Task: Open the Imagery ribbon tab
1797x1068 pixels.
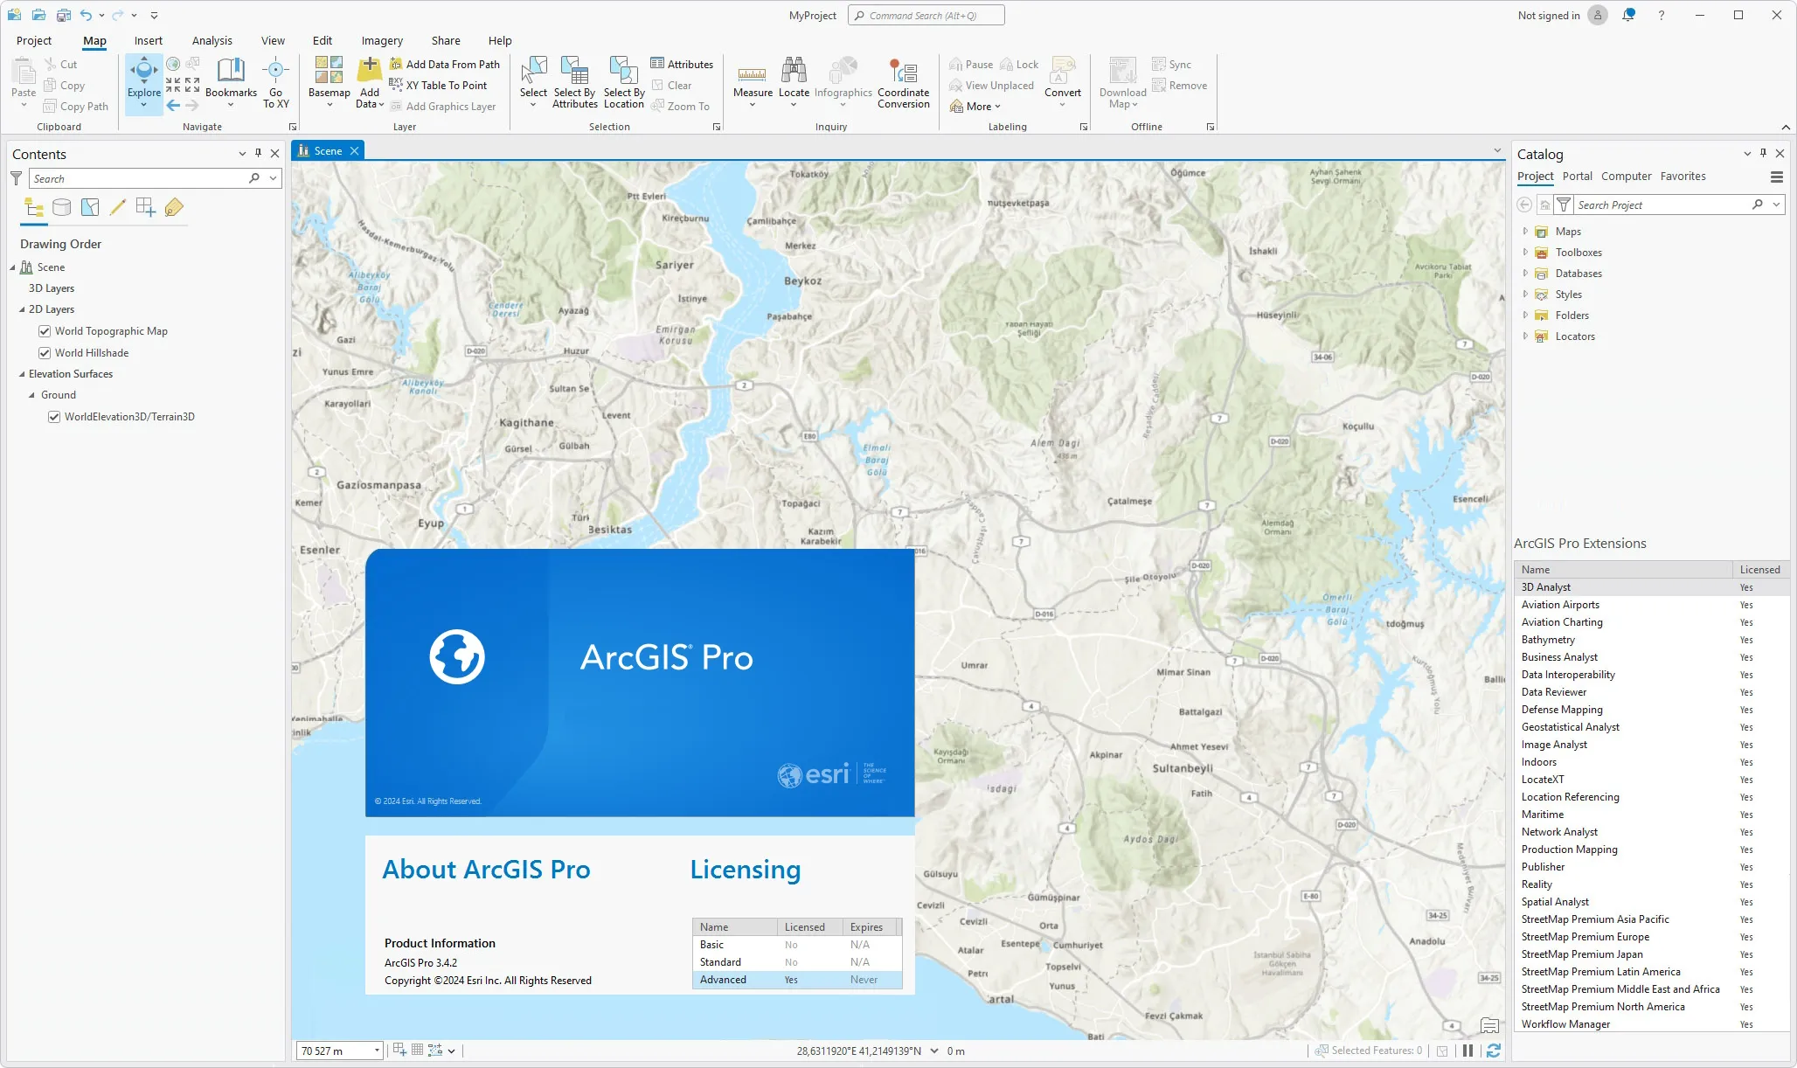Action: click(x=382, y=40)
